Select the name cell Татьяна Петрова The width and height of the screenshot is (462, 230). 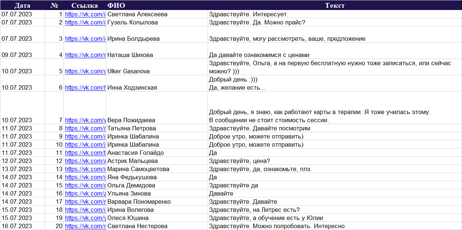(157, 128)
